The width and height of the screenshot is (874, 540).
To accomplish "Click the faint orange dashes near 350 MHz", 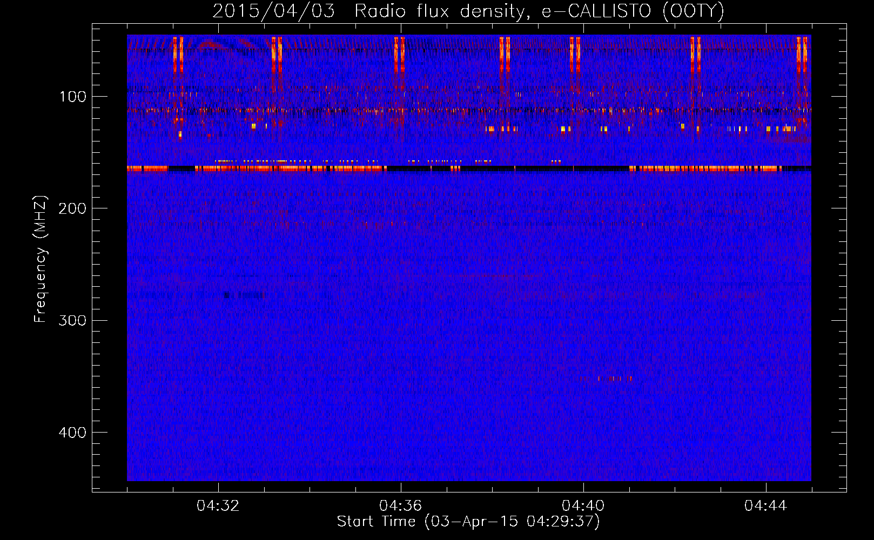I will pos(615,379).
